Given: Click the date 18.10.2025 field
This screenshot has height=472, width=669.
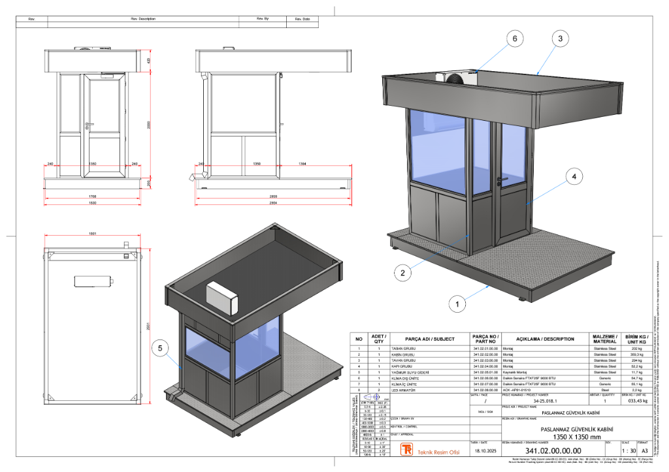Looking at the screenshot, I should pyautogui.click(x=485, y=450).
